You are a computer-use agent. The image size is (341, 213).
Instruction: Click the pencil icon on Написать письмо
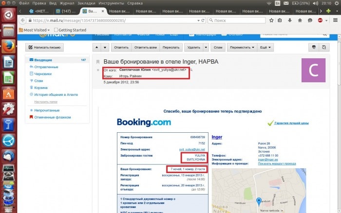coord(31,47)
